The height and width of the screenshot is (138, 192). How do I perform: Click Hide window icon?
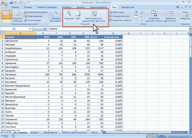(x=136, y=16)
